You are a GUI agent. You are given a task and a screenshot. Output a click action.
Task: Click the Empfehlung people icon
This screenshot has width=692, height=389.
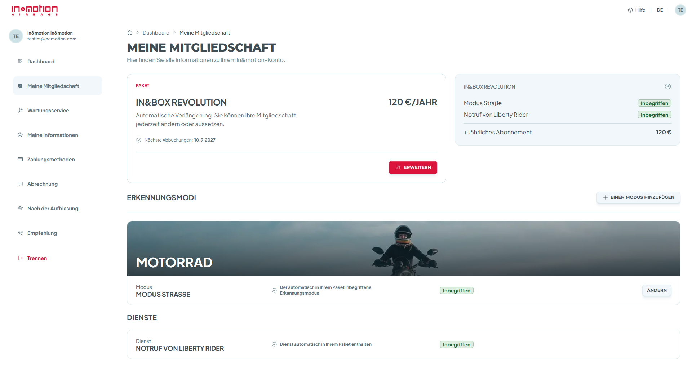(x=20, y=233)
